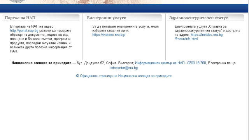The width and height of the screenshot is (249, 140).
Task: Open Официална страница на Национална агенция за приходите
Action: pyautogui.click(x=124, y=76)
